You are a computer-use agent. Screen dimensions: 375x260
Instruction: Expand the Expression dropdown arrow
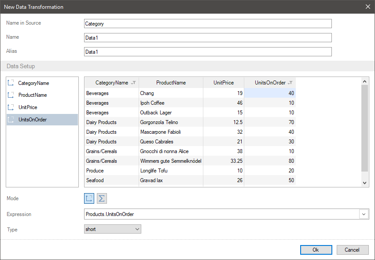364,214
